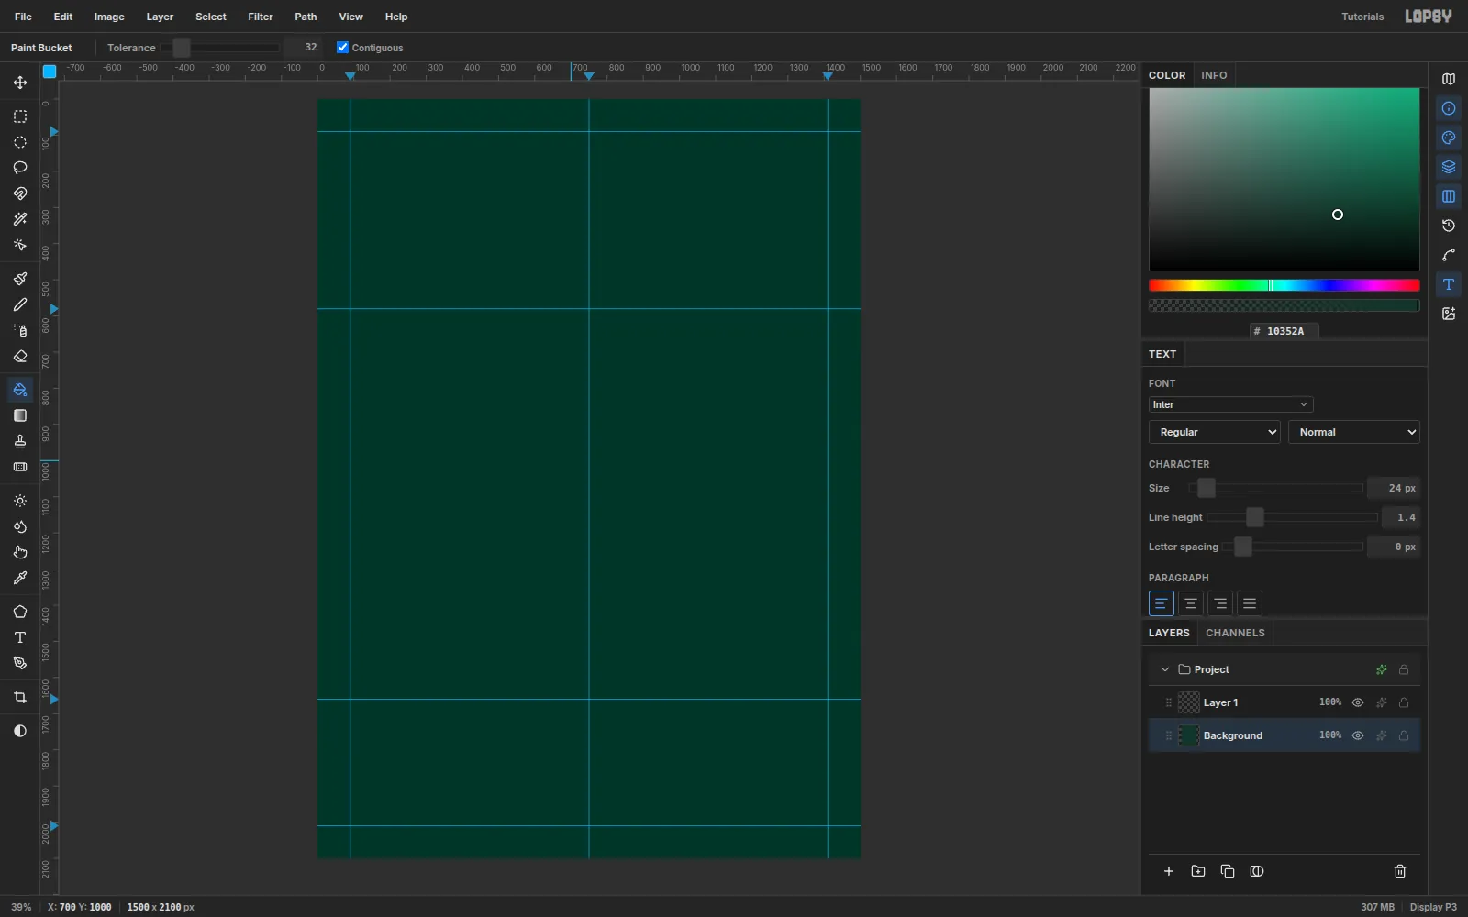Add a layer mask
Image resolution: width=1468 pixels, height=917 pixels.
tap(1257, 871)
